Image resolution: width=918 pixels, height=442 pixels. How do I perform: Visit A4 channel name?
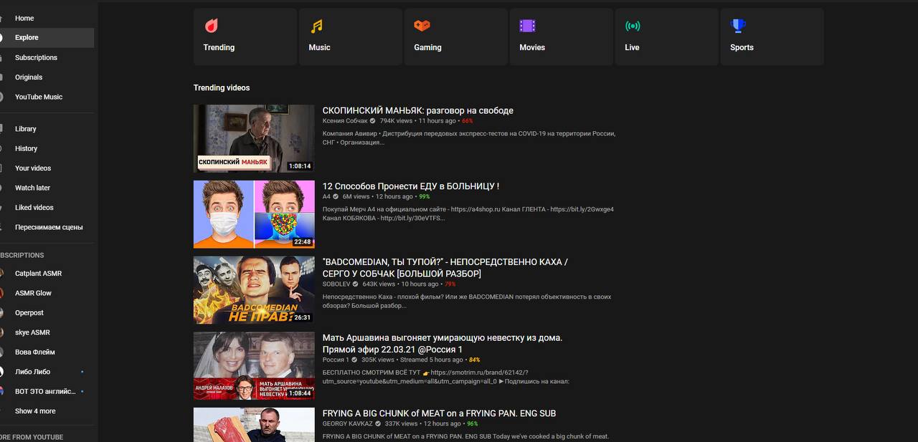click(326, 196)
